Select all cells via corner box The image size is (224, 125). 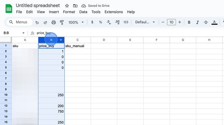tap(6, 40)
